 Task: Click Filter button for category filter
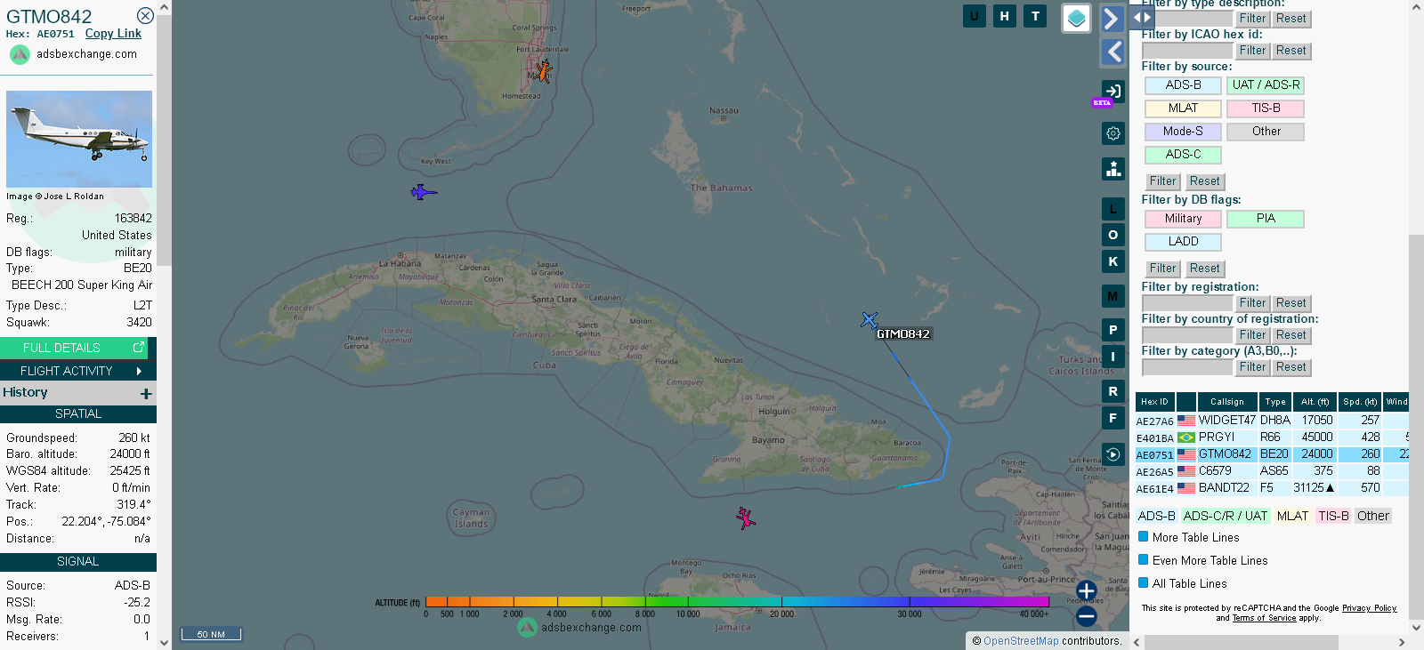pyautogui.click(x=1252, y=367)
